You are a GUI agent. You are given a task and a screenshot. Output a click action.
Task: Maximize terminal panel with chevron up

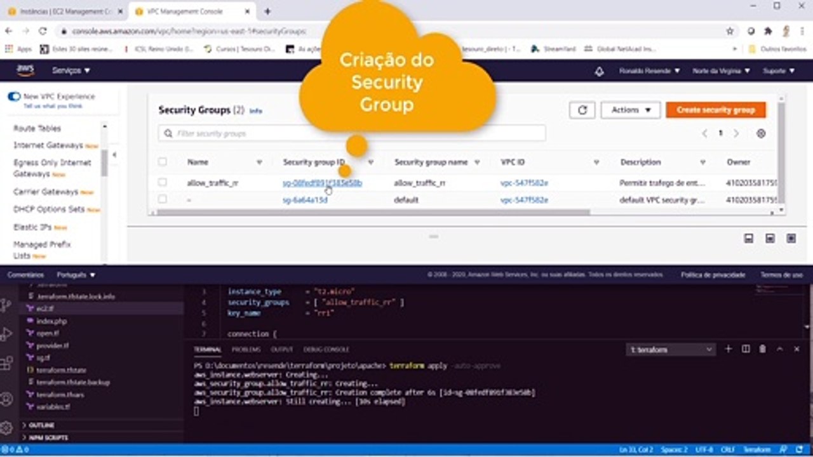point(779,349)
